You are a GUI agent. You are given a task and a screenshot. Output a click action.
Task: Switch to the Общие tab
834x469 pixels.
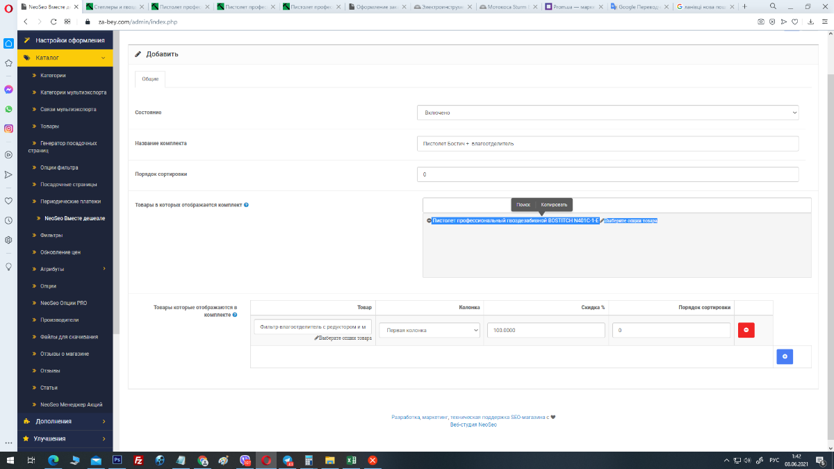(x=150, y=79)
